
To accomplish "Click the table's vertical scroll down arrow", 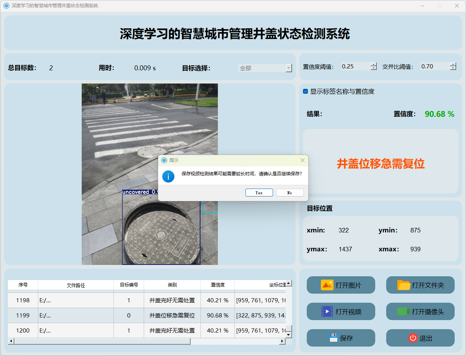I will pyautogui.click(x=288, y=334).
